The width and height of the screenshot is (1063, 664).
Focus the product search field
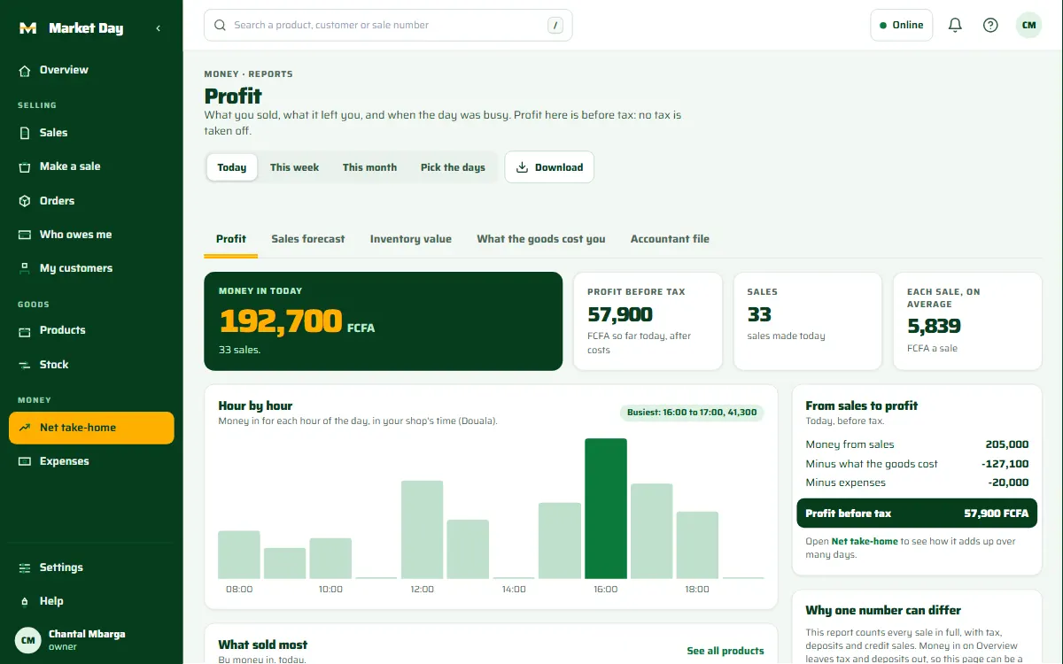(388, 26)
